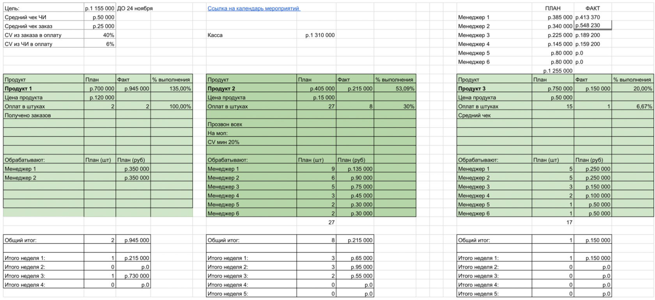Click the '6,67%' completion cell

click(x=632, y=106)
